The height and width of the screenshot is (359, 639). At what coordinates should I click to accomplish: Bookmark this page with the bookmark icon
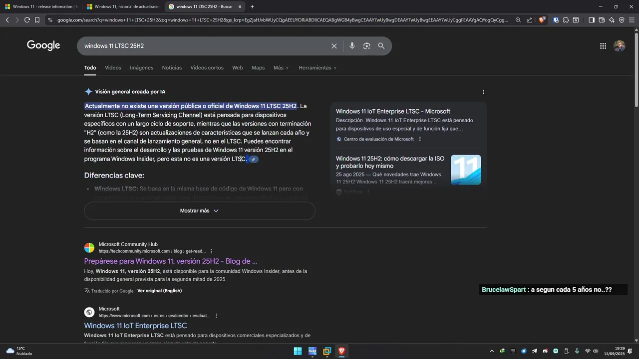click(37, 20)
